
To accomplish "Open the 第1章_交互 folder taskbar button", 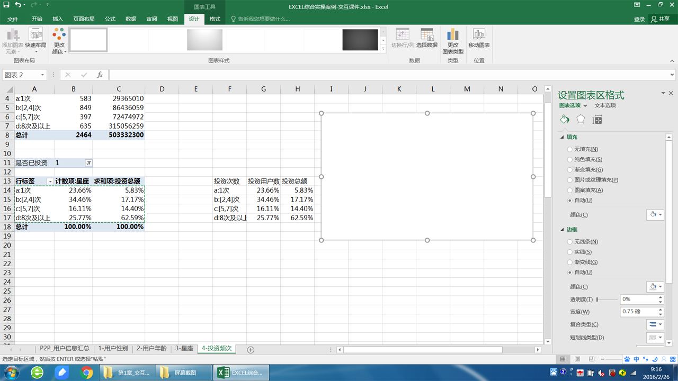I will coord(127,373).
